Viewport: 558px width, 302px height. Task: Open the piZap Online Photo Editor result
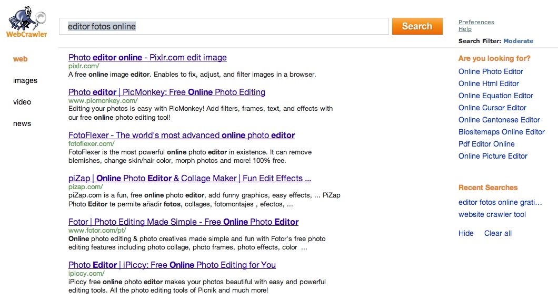(x=190, y=179)
